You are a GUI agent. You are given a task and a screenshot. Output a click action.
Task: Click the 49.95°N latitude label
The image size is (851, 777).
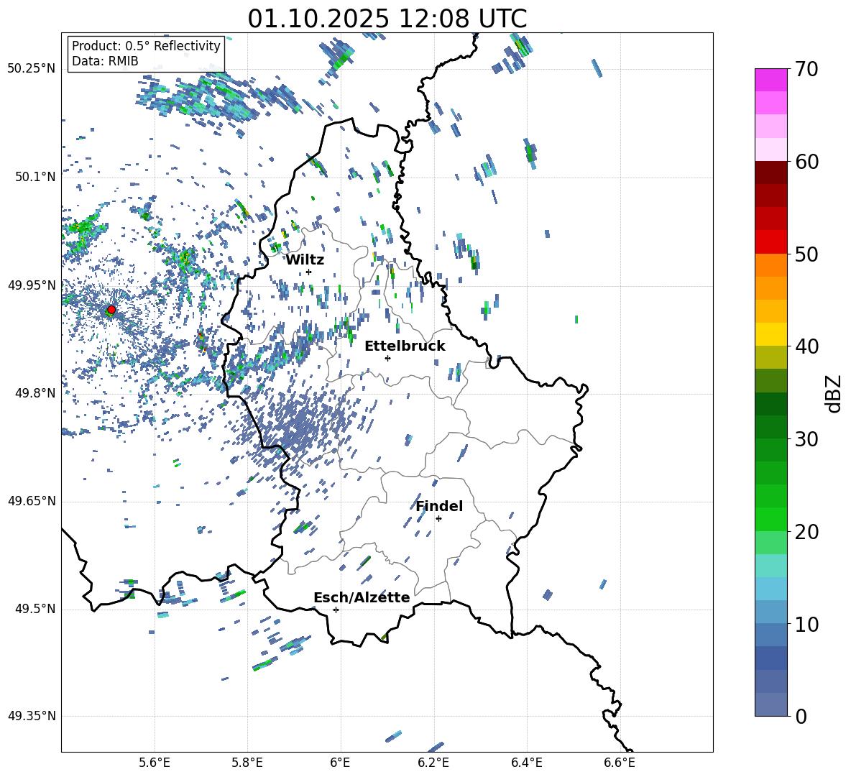[x=32, y=285]
